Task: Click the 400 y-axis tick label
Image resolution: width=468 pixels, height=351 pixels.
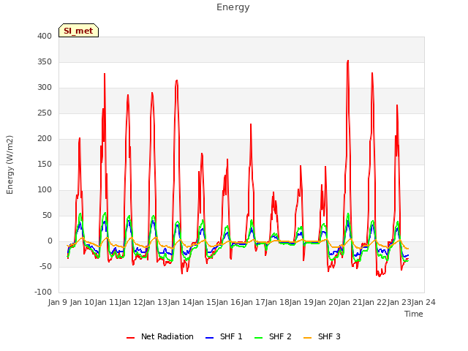Action: [x=45, y=36]
